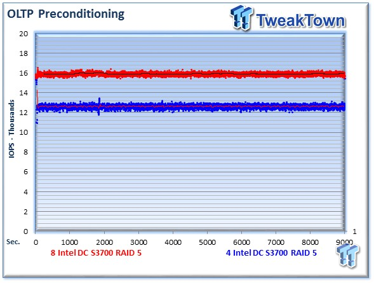374x283 pixels.
Task: Click the x-axis value 1000
Action: tap(70, 242)
